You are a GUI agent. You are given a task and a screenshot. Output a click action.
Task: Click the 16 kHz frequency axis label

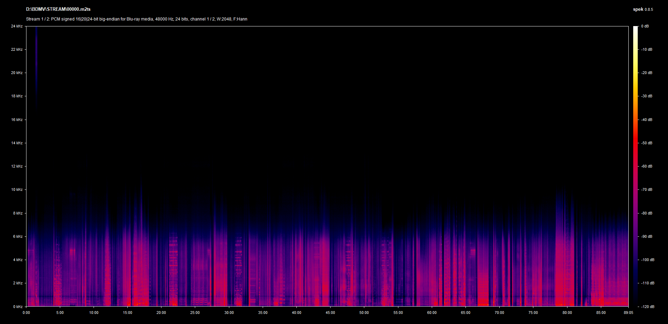17,120
